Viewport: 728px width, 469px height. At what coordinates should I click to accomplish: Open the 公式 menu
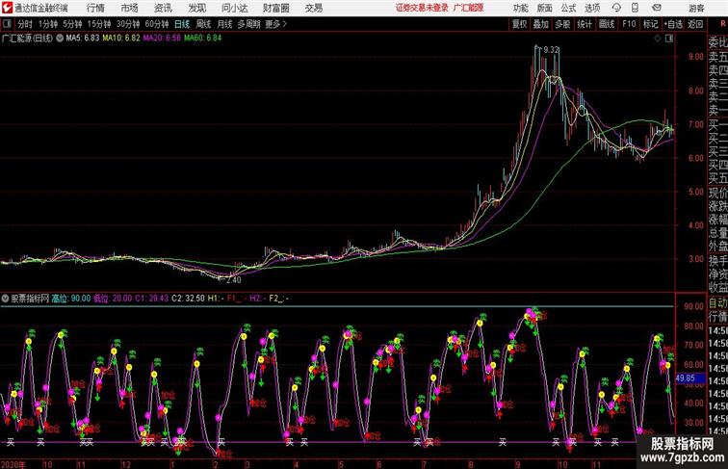[x=568, y=8]
